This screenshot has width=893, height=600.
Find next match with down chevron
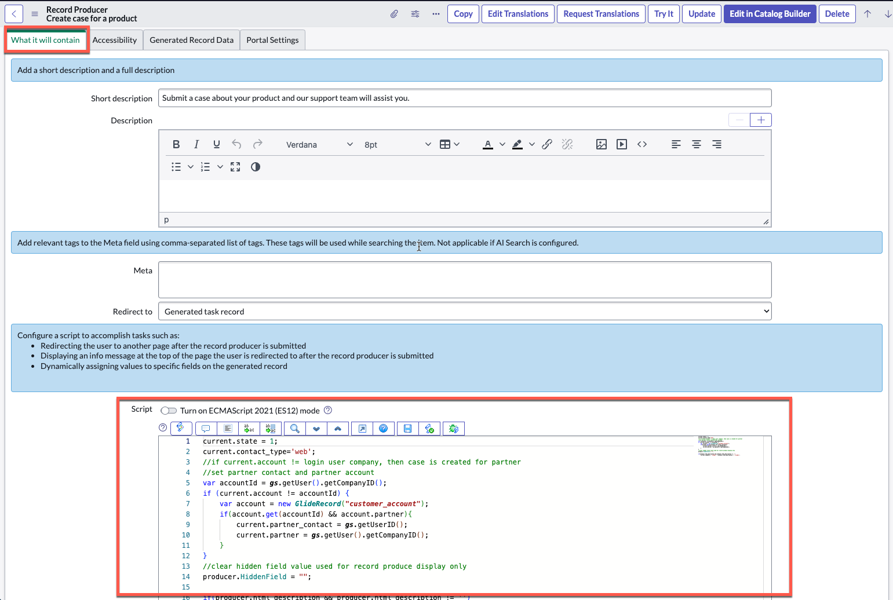click(316, 429)
